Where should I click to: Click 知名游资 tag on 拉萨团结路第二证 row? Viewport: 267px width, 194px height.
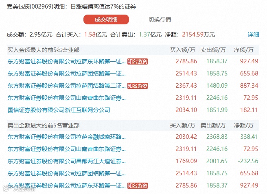point(138,86)
